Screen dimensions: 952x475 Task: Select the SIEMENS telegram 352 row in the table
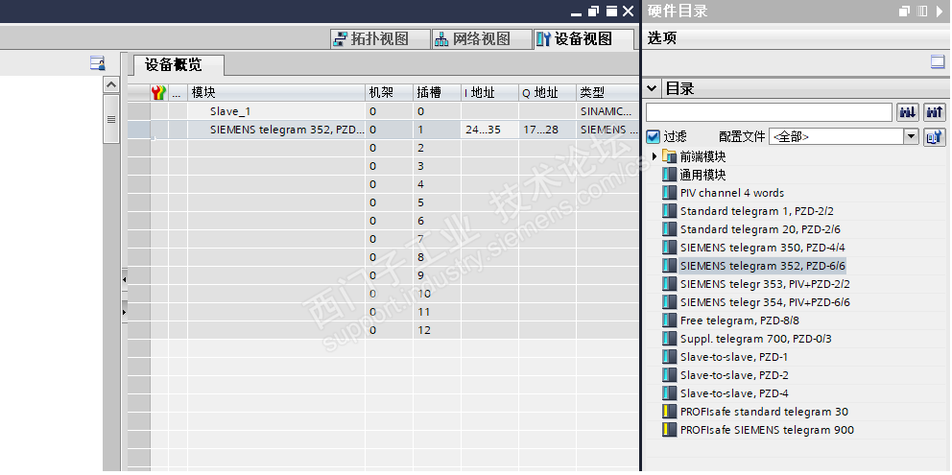point(381,130)
